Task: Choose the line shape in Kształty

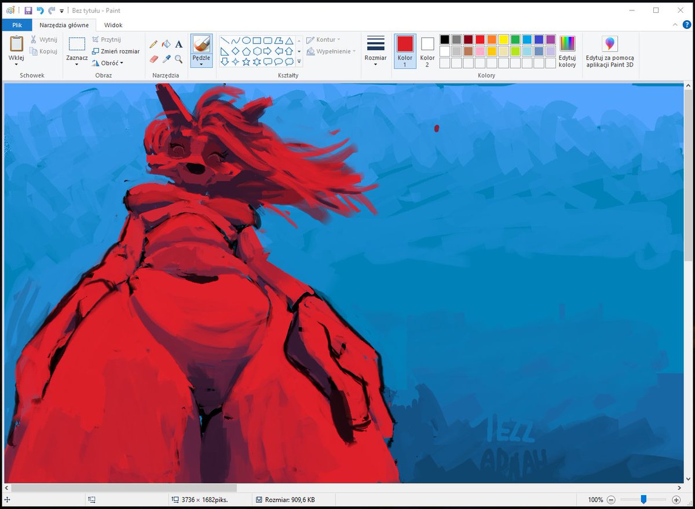Action: [x=225, y=40]
